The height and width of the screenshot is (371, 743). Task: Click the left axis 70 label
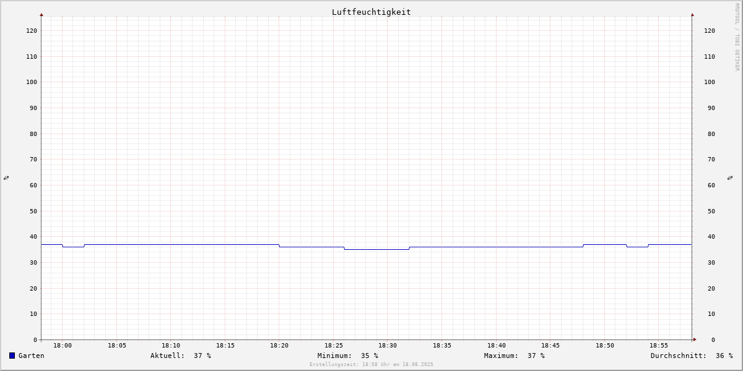tap(33, 159)
